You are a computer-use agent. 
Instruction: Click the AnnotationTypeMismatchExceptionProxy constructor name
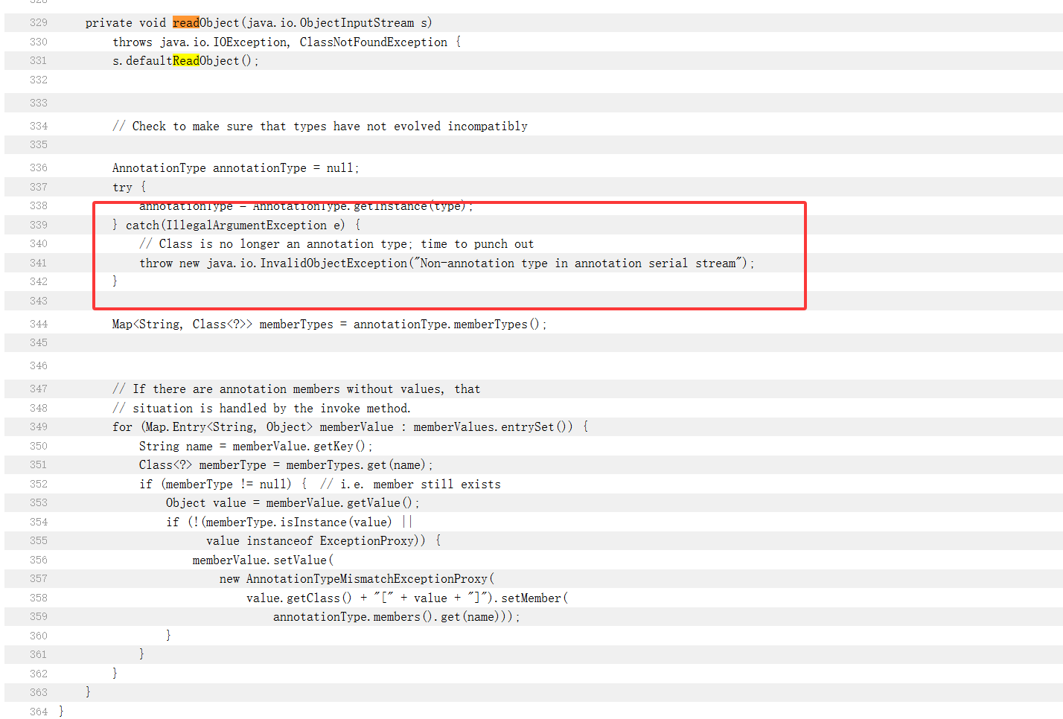coord(366,579)
